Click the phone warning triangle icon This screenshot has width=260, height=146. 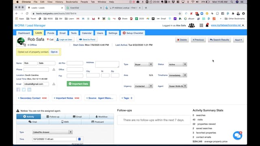(x=54, y=69)
